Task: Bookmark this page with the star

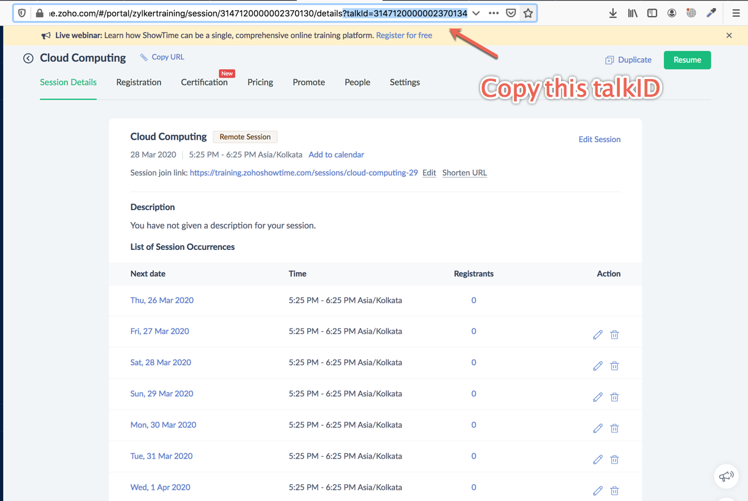Action: pos(528,13)
